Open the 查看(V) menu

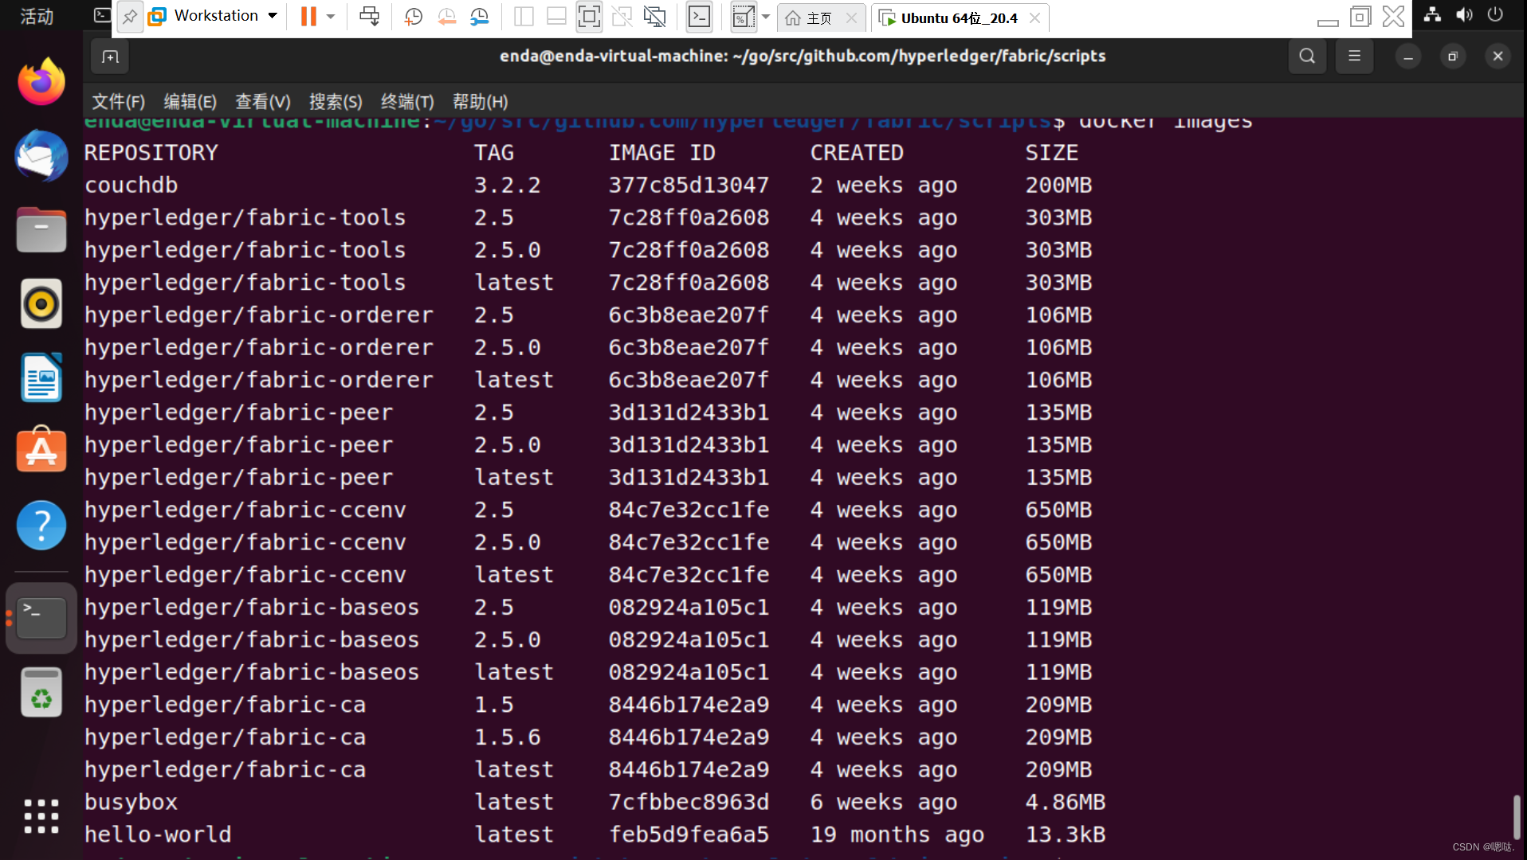(263, 102)
